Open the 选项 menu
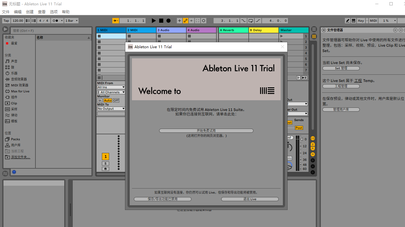This screenshot has width=405, height=227. click(x=54, y=12)
